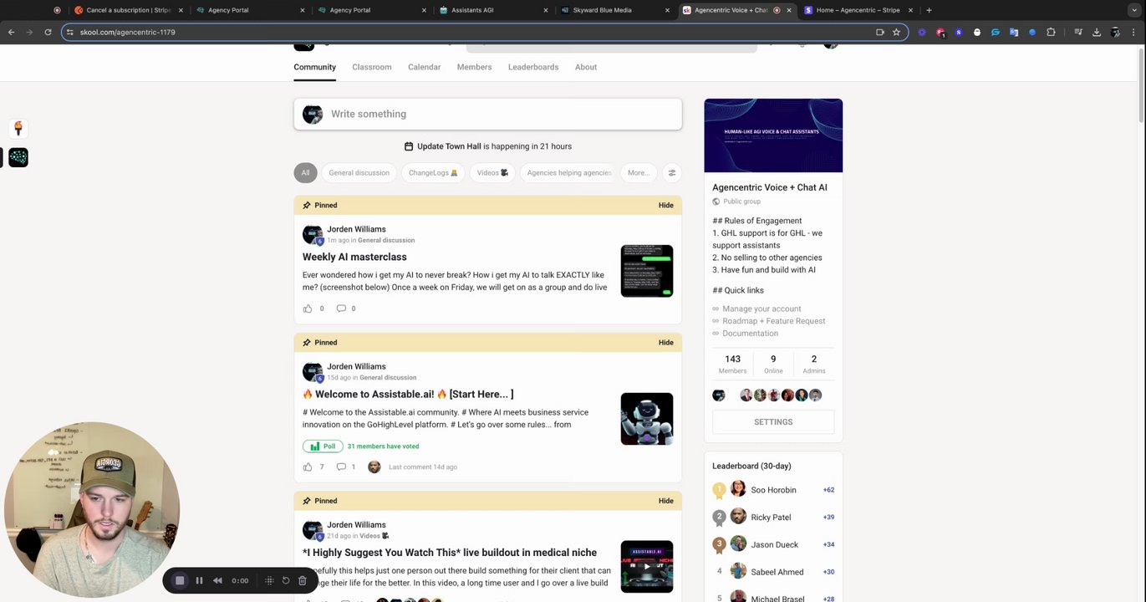
Task: Rewind the recording with the double-arrow icon
Action: [x=218, y=580]
